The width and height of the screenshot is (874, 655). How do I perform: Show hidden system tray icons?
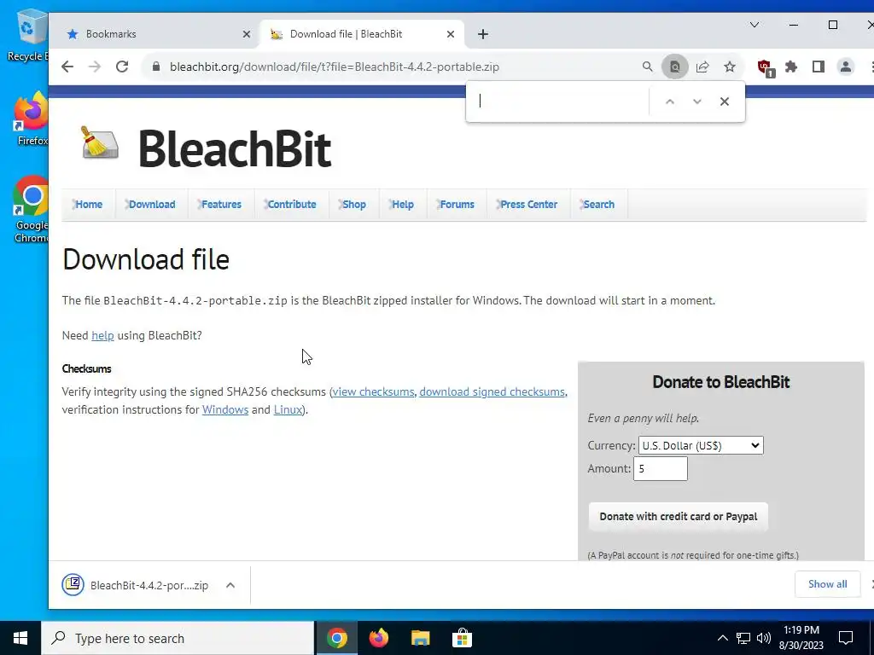click(x=722, y=638)
